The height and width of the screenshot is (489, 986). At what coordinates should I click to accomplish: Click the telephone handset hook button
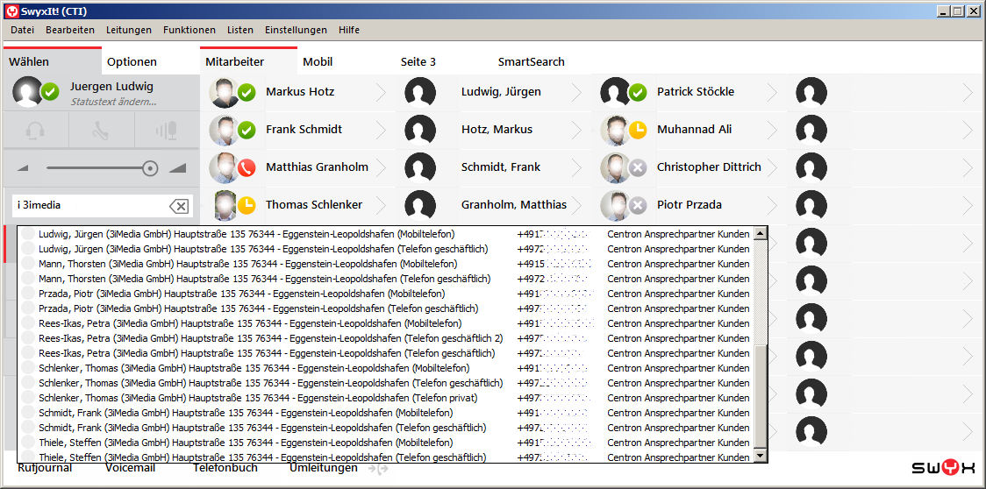tap(101, 131)
